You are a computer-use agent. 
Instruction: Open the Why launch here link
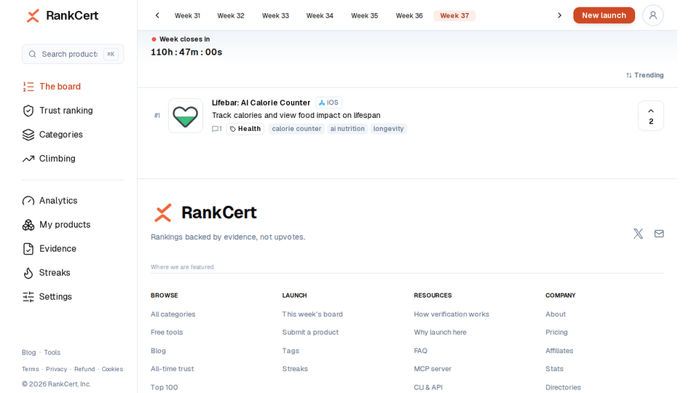[440, 333]
